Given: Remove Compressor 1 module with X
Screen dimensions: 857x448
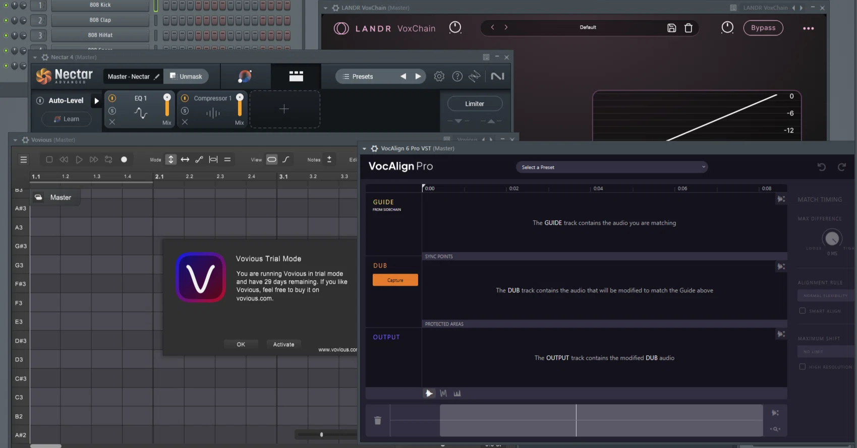Looking at the screenshot, I should coord(185,122).
